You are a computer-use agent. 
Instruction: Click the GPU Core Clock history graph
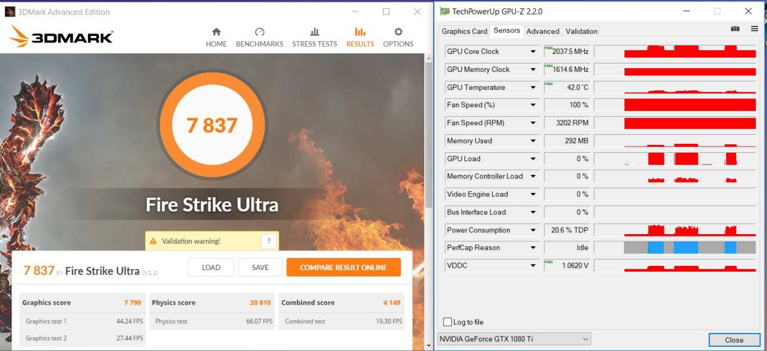(675, 52)
